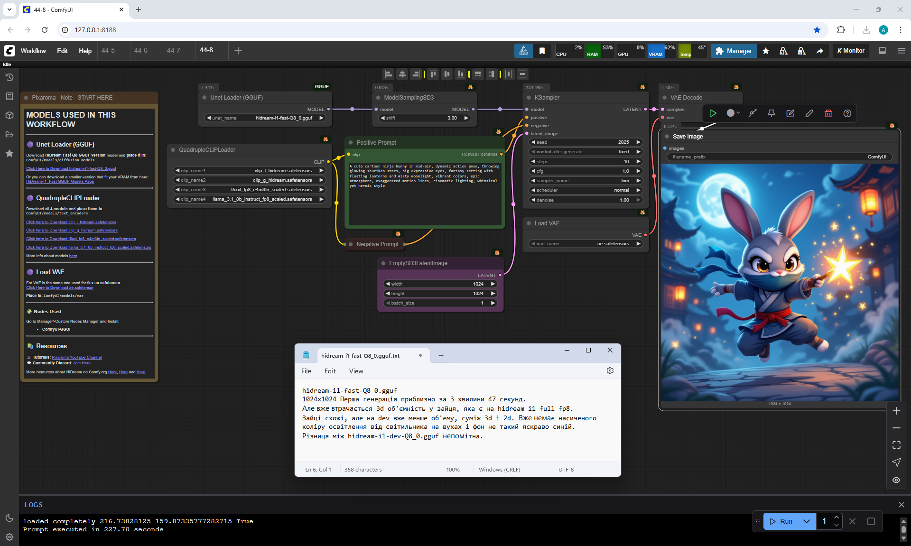Screen dimensions: 911x546
Task: Open the queue history sidebar icon
Action: pyautogui.click(x=9, y=77)
